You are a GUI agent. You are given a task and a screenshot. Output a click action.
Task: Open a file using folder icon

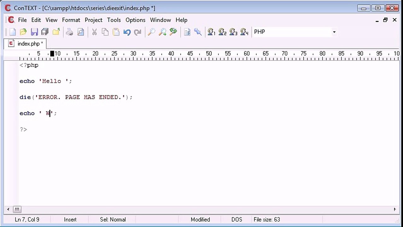click(x=23, y=32)
